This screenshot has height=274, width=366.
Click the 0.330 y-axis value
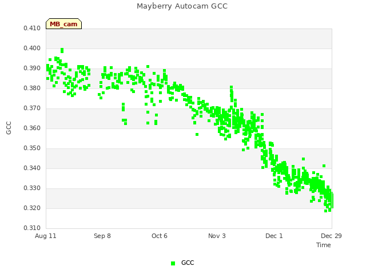point(32,188)
